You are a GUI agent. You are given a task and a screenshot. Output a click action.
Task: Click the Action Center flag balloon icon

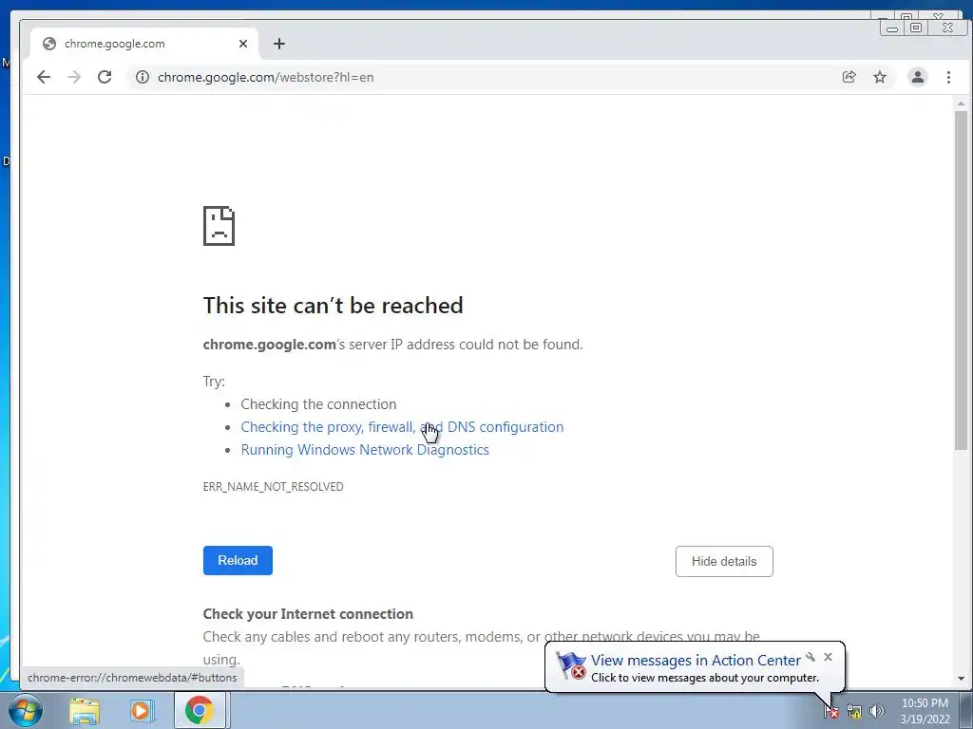click(x=571, y=665)
